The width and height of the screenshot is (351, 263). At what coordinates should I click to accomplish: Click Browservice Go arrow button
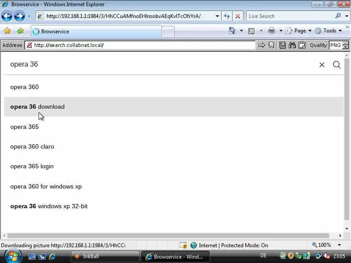pos(261,45)
